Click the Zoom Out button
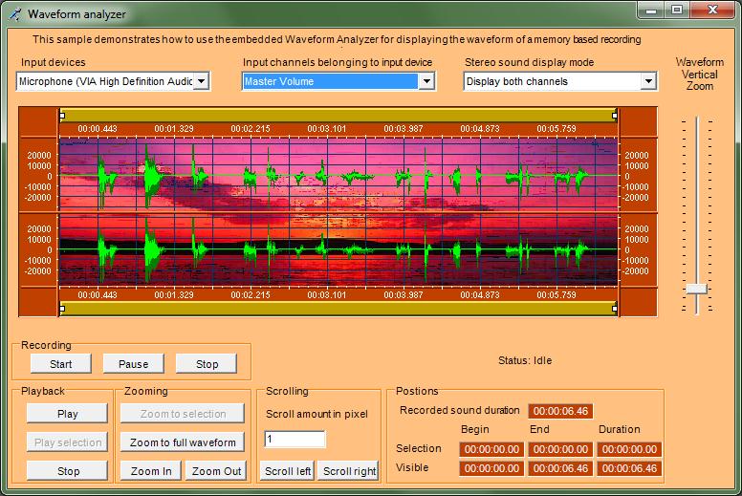 (216, 471)
